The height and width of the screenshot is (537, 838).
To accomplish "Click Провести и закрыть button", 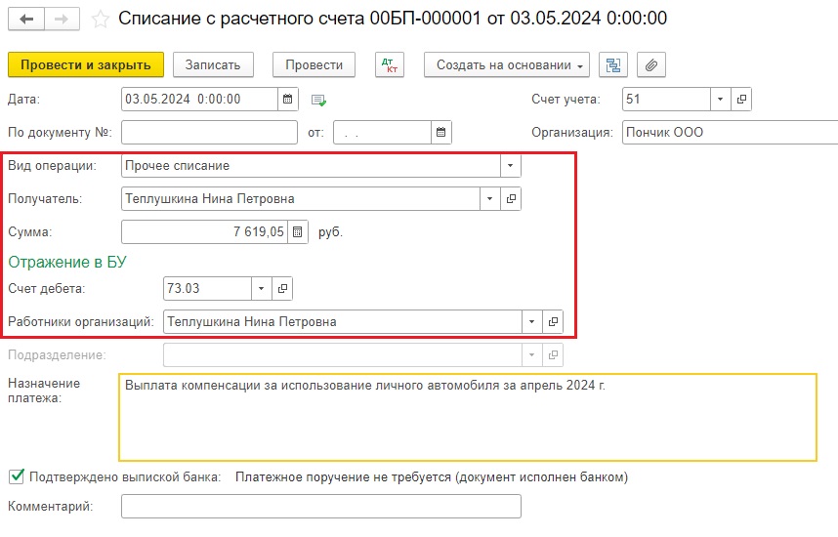I will [x=85, y=64].
